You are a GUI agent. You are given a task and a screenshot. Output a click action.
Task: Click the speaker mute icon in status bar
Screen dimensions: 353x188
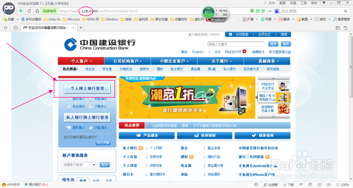tap(329, 184)
